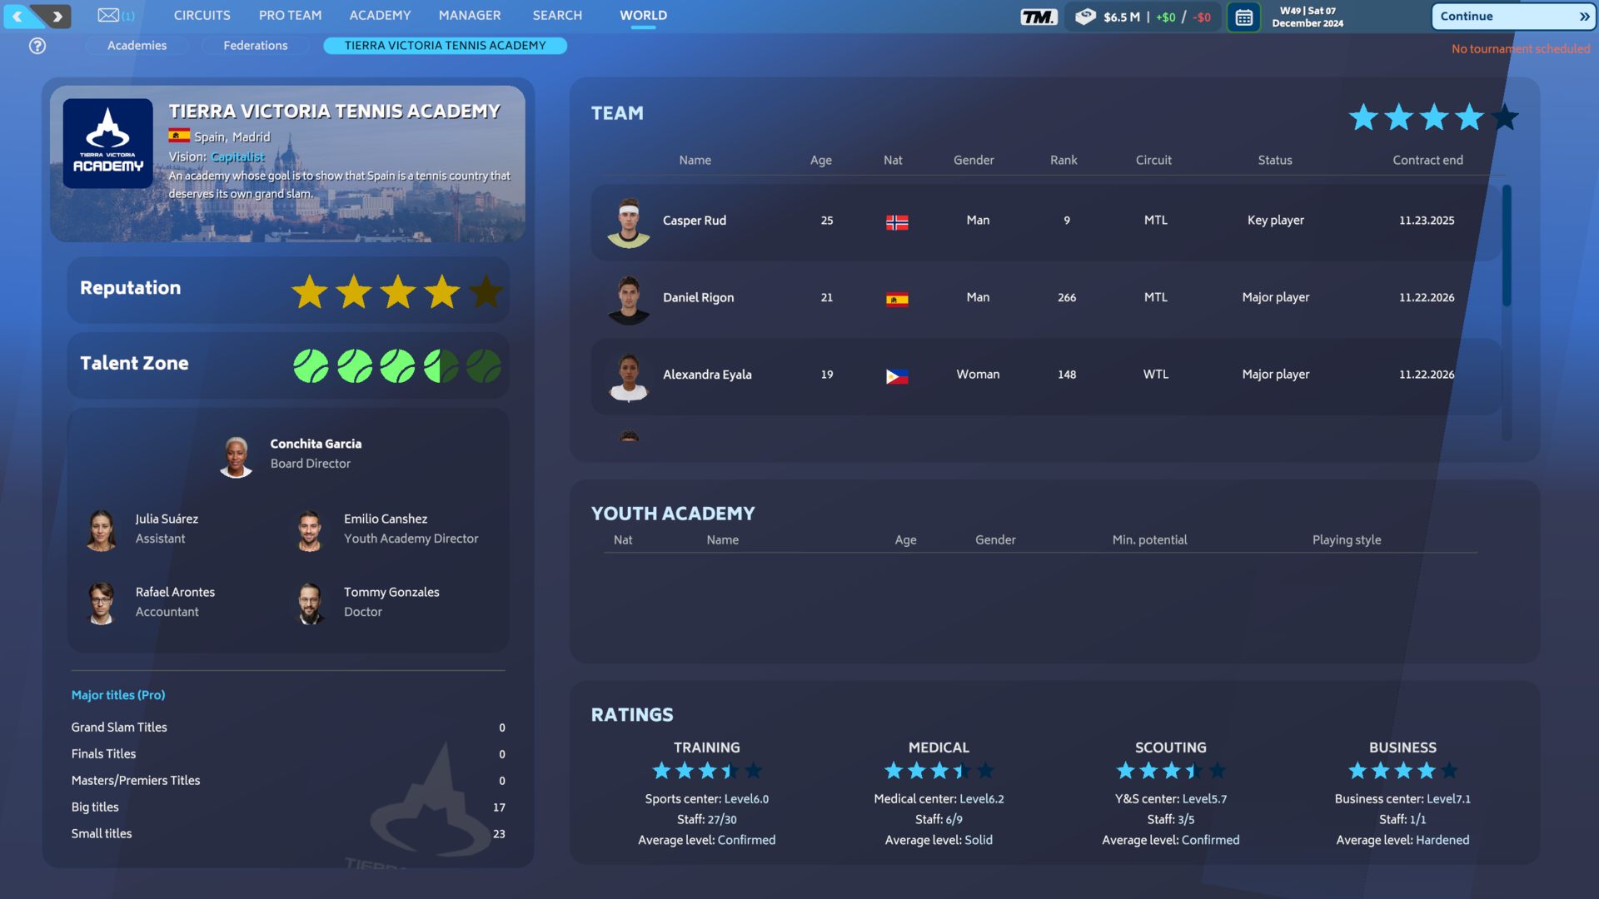Click the Tierra Victoria Academy logo

[107, 143]
